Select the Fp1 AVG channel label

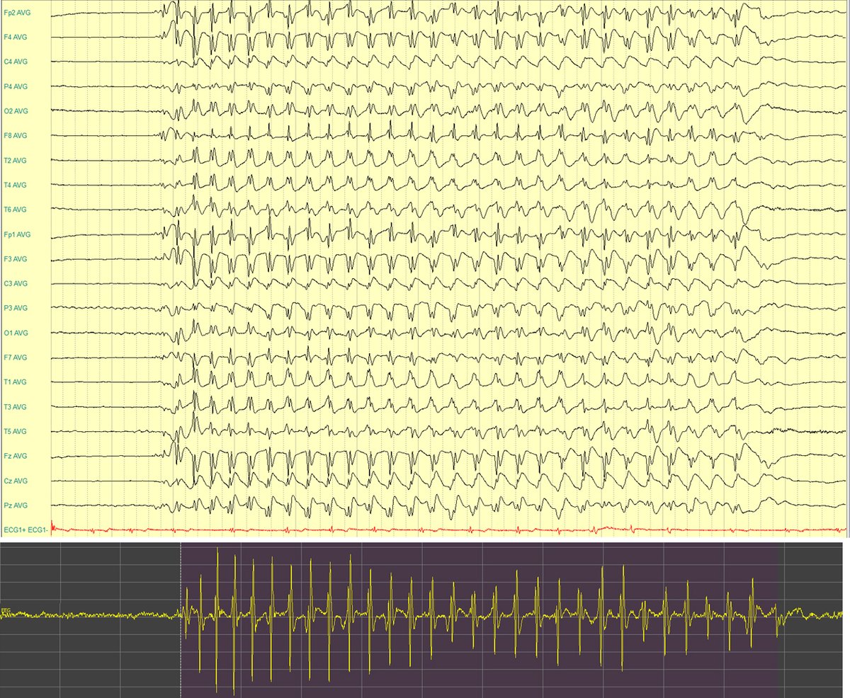tap(17, 234)
